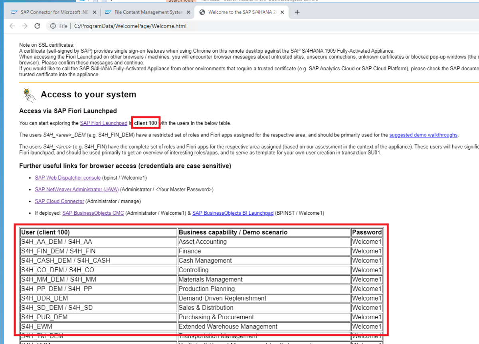The height and width of the screenshot is (344, 479).
Task: Open a new browser tab
Action: click(x=297, y=12)
